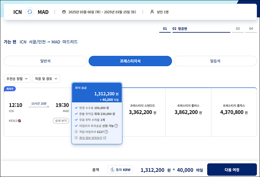260x177 pixels.
Task: Click the 총액 label
Action: [x=96, y=170]
